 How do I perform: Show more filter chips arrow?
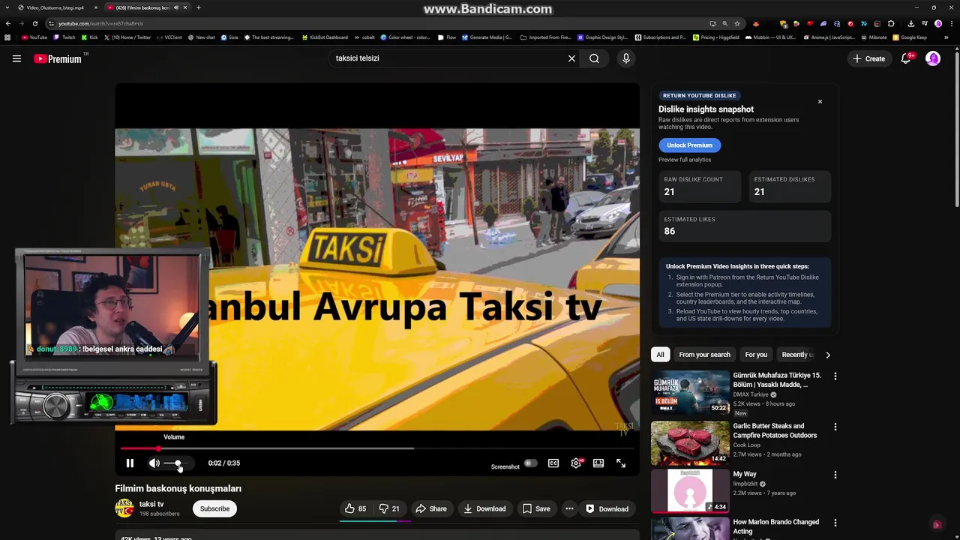point(828,355)
